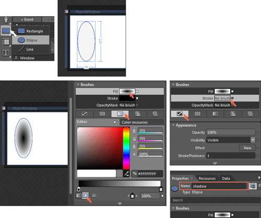Click the eyedropper color picker icon

pos(126,174)
